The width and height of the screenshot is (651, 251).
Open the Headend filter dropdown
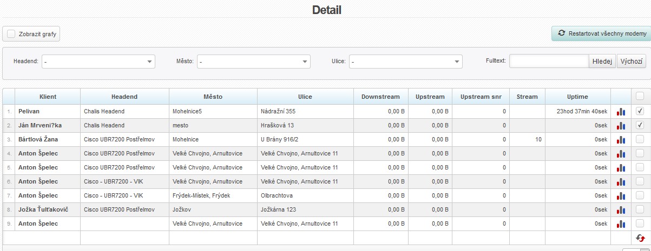98,62
